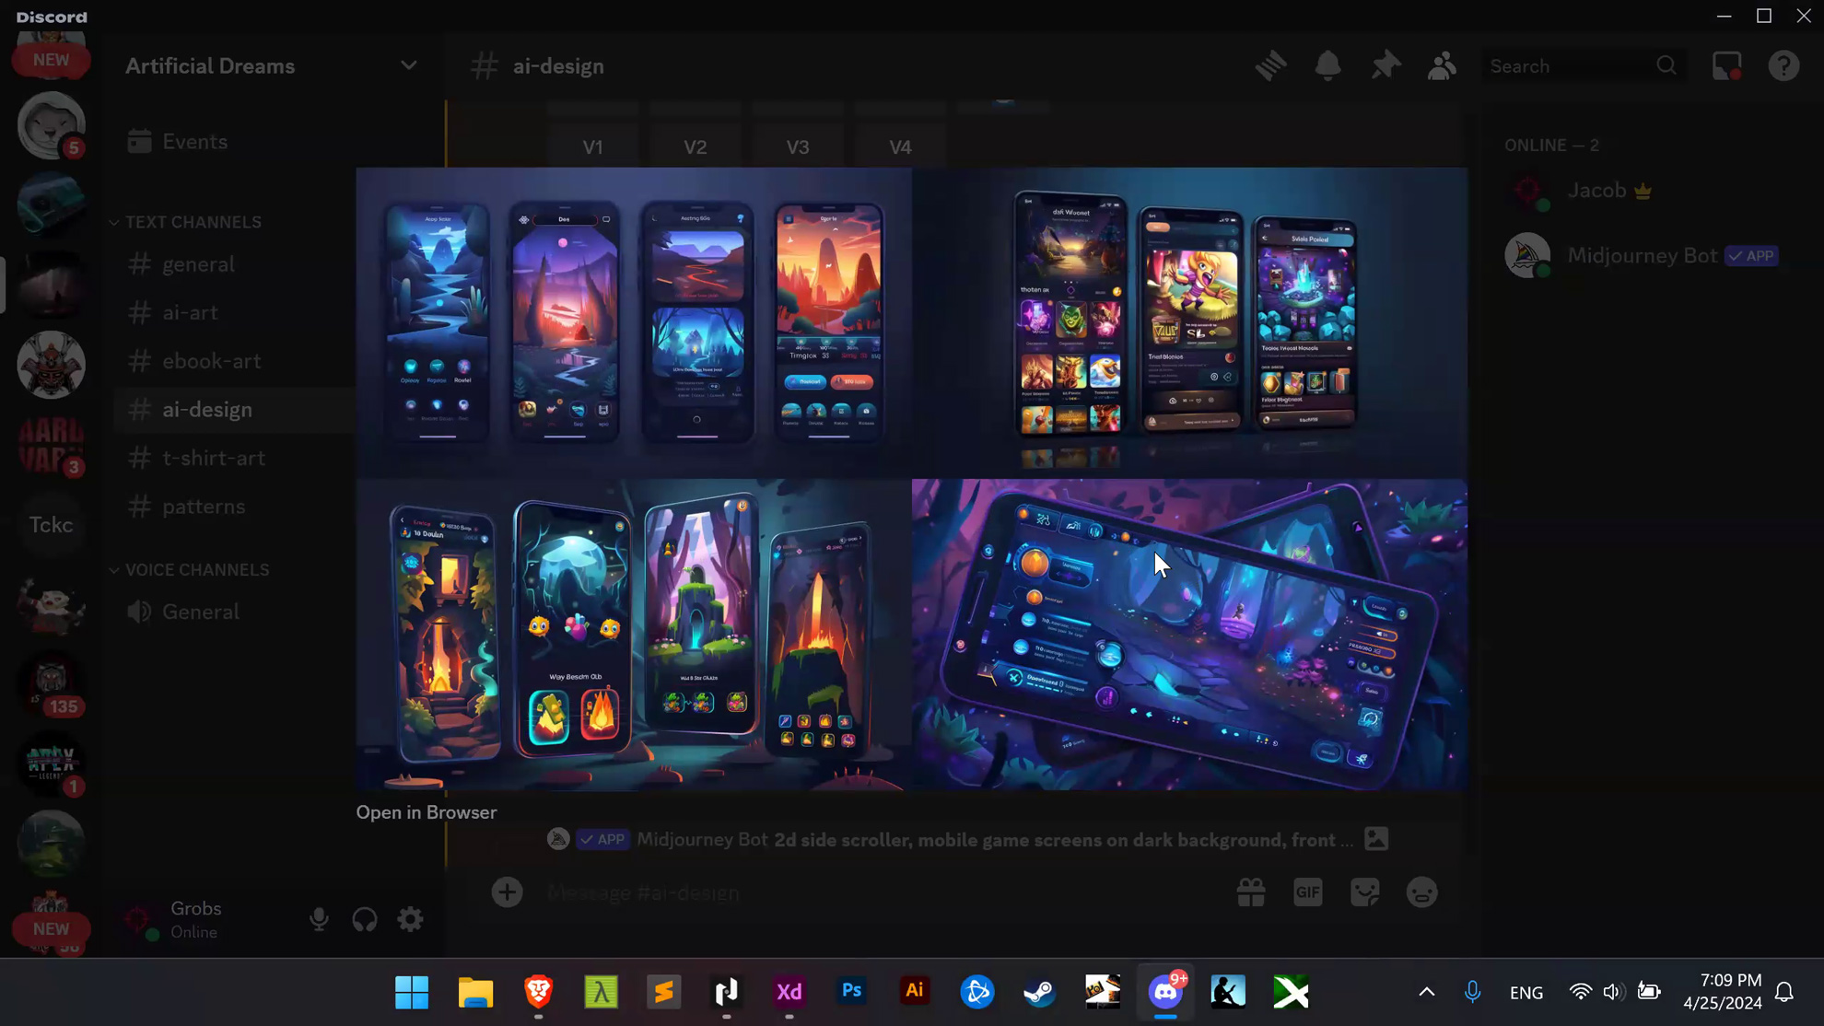Open the emoji picker
Viewport: 1824px width, 1026px height.
tap(1421, 892)
